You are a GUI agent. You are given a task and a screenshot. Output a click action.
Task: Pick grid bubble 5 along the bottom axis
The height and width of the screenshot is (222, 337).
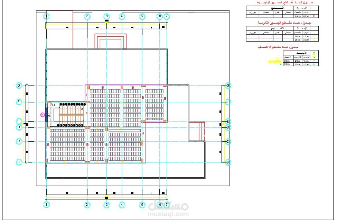(x=142, y=205)
